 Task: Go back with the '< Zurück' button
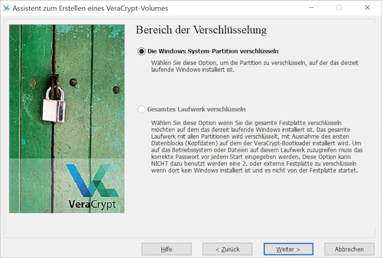(228, 249)
